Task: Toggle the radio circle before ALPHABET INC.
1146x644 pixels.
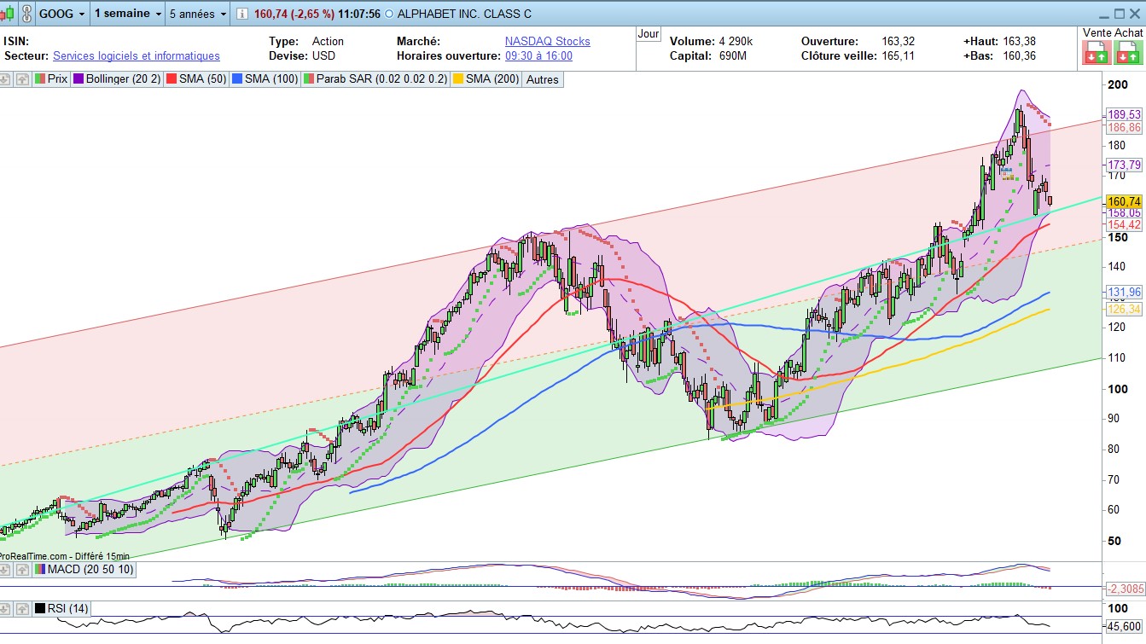Action: 390,14
